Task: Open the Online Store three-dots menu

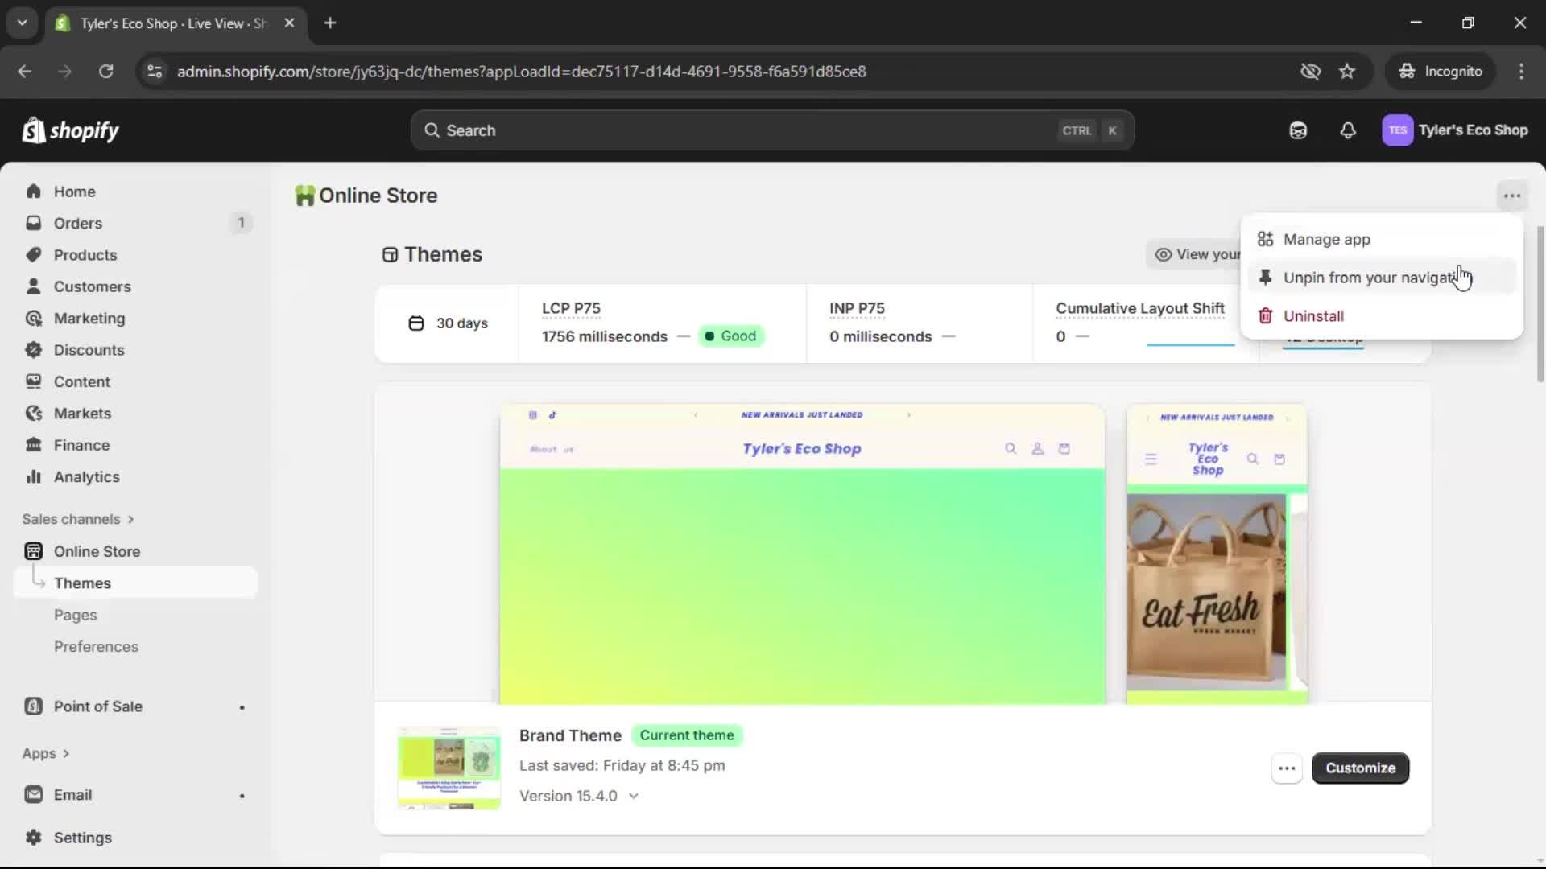Action: pos(1511,196)
